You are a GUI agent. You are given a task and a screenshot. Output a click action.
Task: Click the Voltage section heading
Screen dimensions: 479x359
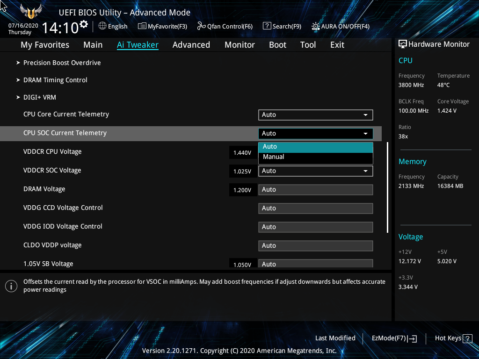click(411, 237)
